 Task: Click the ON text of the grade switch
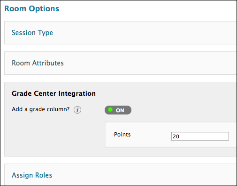click(120, 110)
